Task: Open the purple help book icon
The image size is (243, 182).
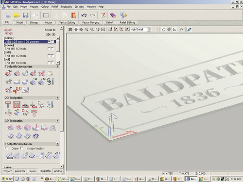Action: (113, 15)
